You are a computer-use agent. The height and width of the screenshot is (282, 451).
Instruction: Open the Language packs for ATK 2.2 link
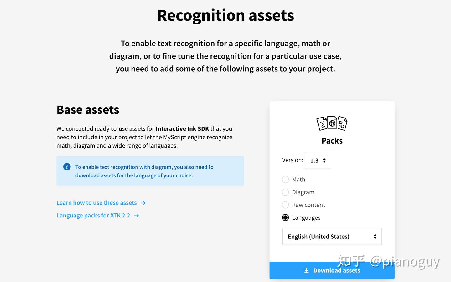pyautogui.click(x=93, y=215)
